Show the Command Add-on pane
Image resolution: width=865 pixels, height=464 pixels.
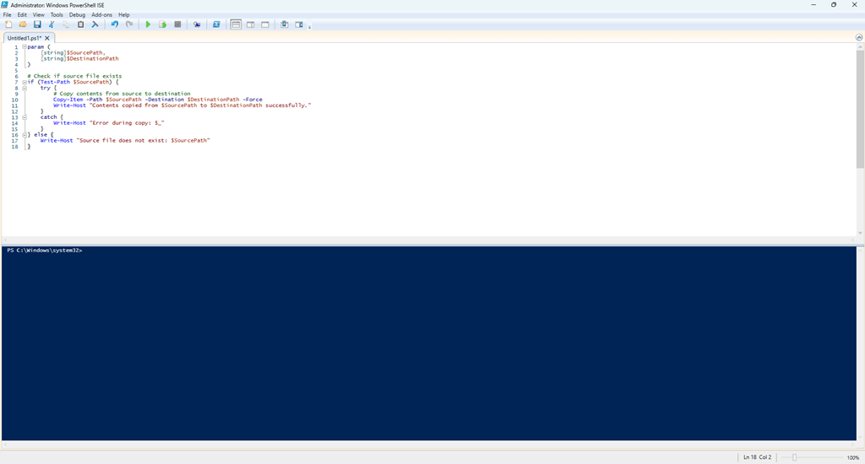point(299,24)
